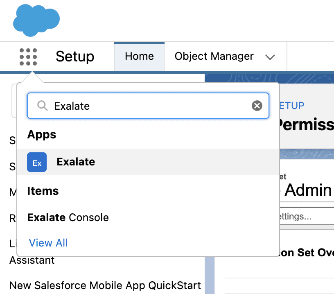The width and height of the screenshot is (334, 294).
Task: Click the Quick Find box behind the popup
Action: pos(14,100)
